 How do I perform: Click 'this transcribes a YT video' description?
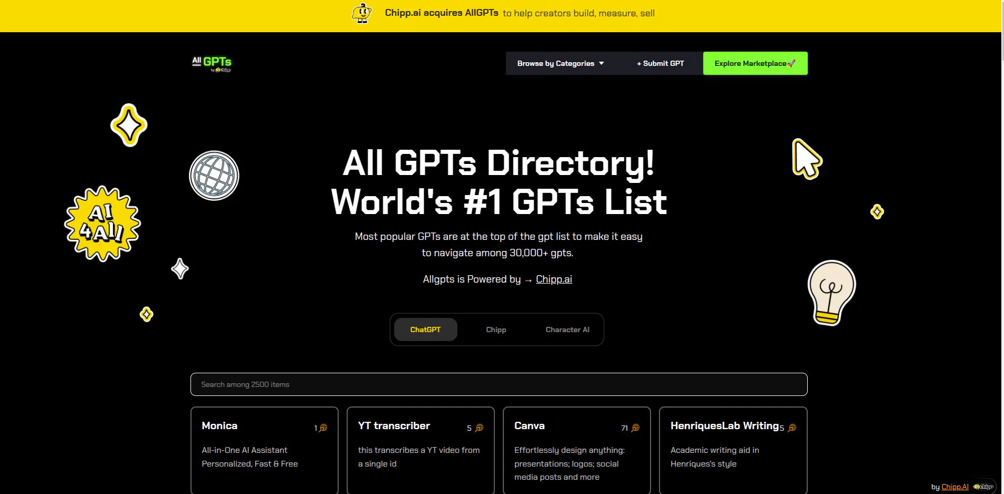419,457
